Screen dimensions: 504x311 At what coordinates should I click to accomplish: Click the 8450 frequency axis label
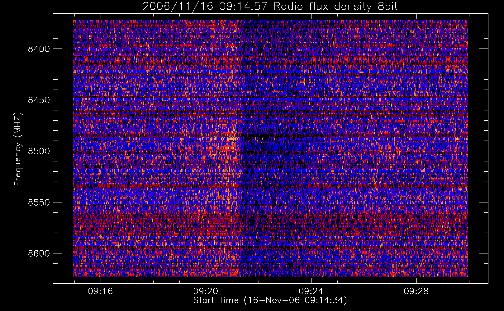coord(38,100)
